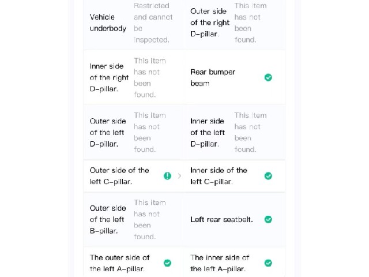Select the Vehicle underbody label
The height and width of the screenshot is (277, 369).
108,23
